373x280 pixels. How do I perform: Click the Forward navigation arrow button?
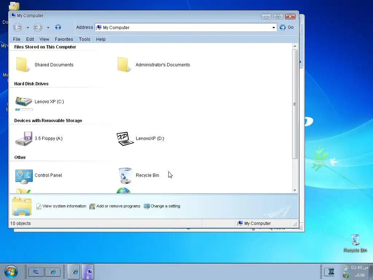click(x=38, y=27)
